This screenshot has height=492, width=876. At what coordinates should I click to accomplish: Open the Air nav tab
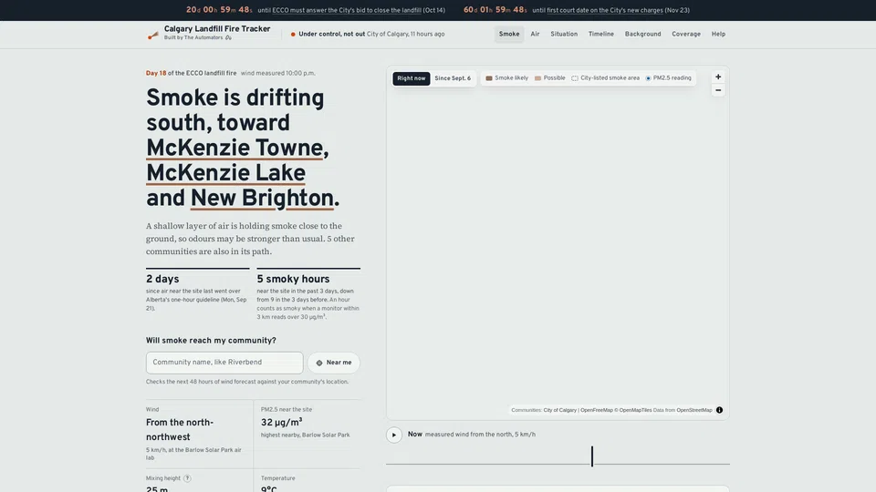[x=535, y=34]
